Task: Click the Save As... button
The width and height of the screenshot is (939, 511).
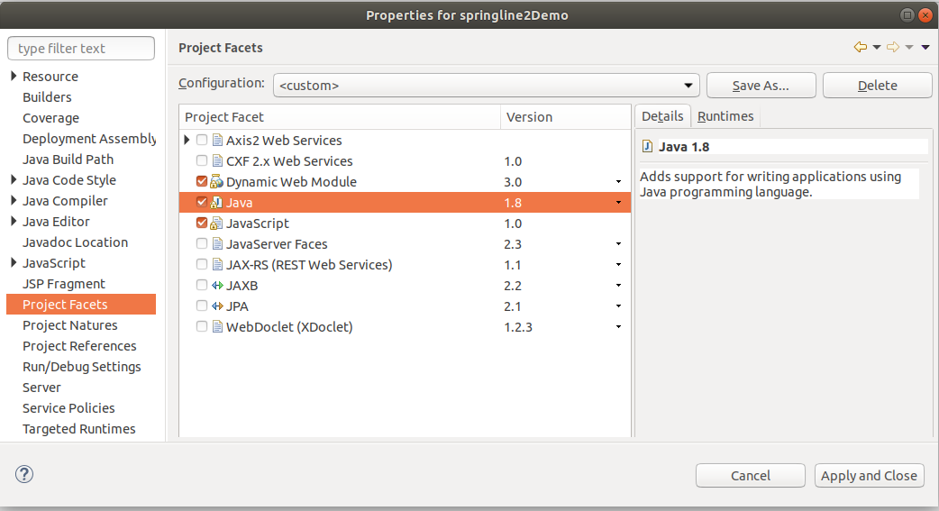Action: click(x=761, y=86)
